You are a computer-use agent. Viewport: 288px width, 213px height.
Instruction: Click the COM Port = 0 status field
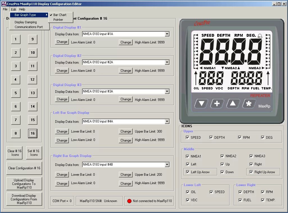click(62, 201)
